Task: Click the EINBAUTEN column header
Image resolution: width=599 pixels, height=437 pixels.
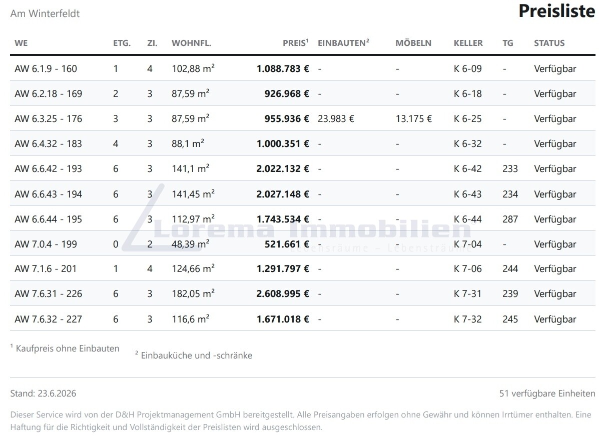Action: tap(343, 42)
